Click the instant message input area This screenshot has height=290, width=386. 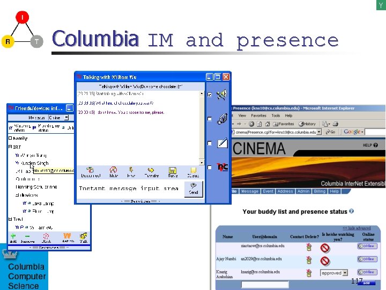(130, 189)
